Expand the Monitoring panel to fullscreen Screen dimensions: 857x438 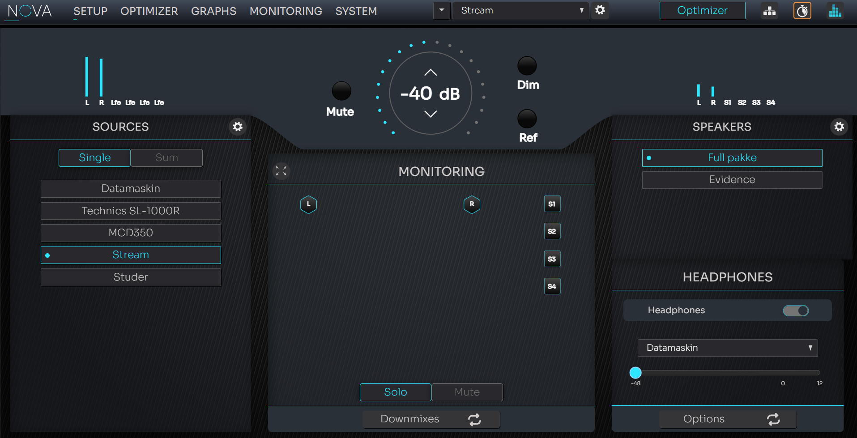click(281, 171)
